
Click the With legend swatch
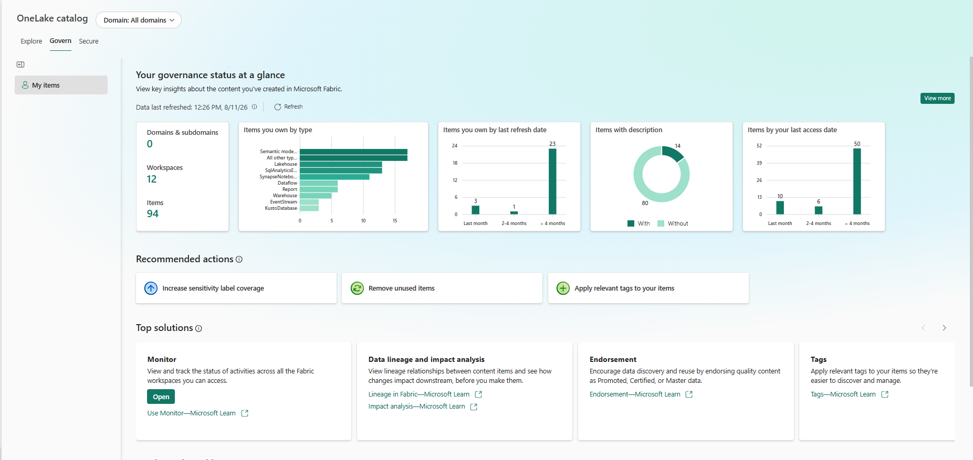(x=631, y=223)
